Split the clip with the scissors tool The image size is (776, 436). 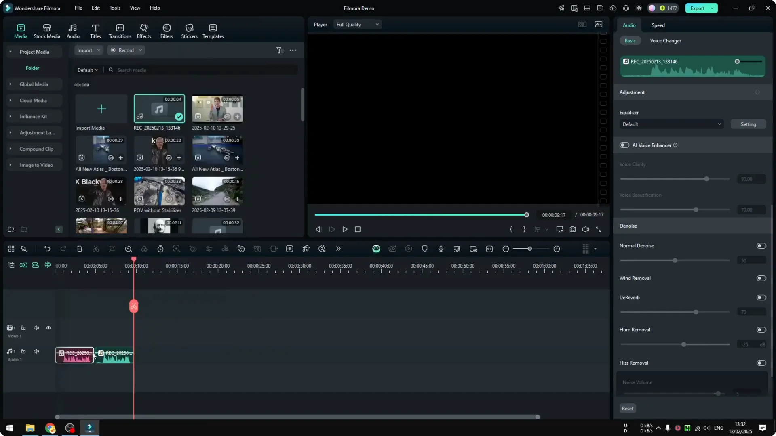(x=96, y=249)
